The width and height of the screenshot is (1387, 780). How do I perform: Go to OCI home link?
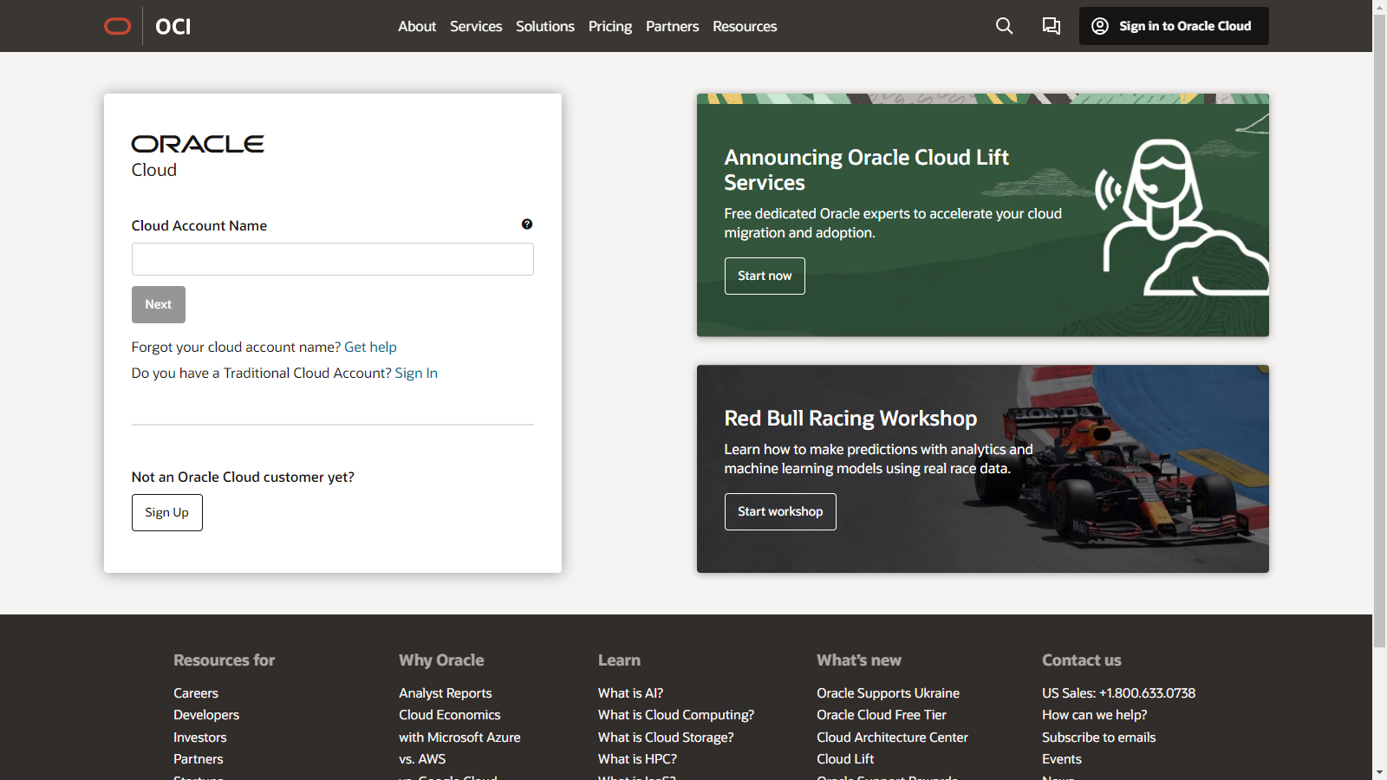tap(173, 26)
